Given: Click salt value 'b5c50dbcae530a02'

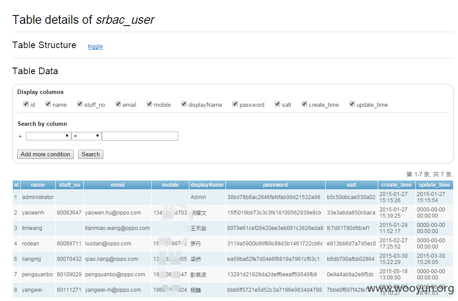Looking at the screenshot, I should [351, 197].
